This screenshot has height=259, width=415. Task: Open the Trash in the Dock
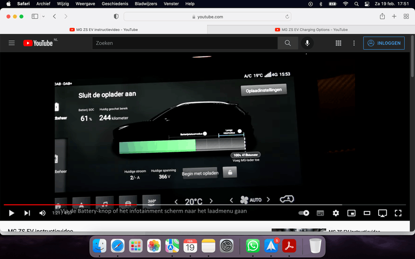tap(315, 246)
